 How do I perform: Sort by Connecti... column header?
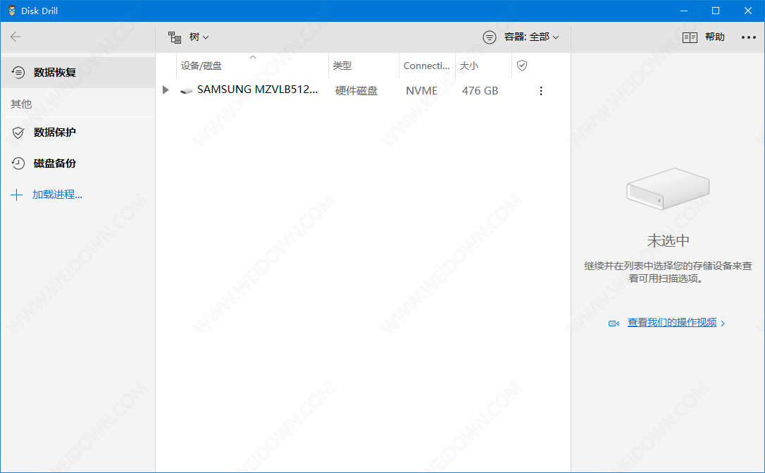pyautogui.click(x=426, y=66)
